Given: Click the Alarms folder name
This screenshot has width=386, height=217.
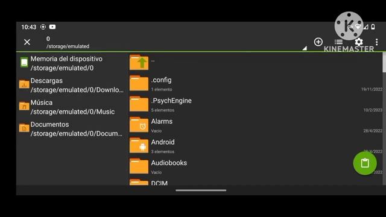Looking at the screenshot, I should click(x=162, y=121).
